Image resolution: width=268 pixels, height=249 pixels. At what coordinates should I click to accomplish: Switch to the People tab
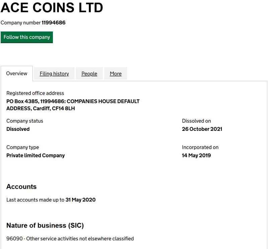pos(89,74)
